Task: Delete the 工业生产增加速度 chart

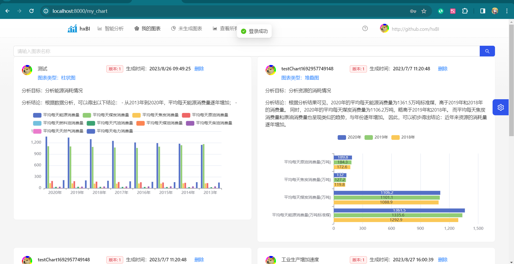Action: (x=442, y=259)
